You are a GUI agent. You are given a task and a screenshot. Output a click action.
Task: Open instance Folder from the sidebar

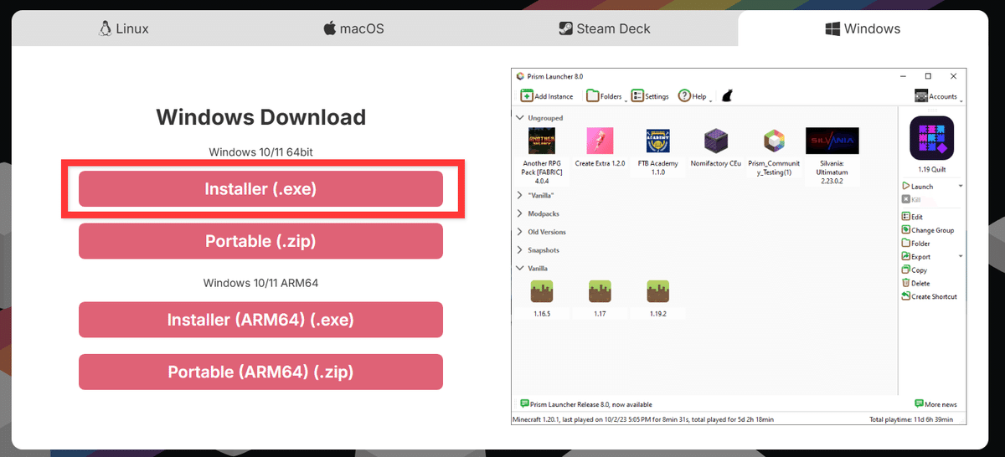pos(916,244)
